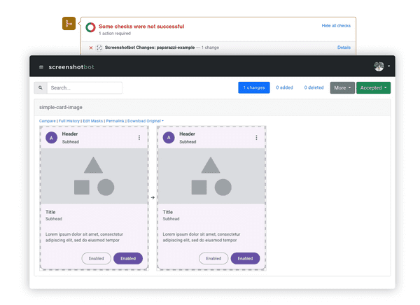
Task: Open the Accepted dropdown
Action: [373, 88]
